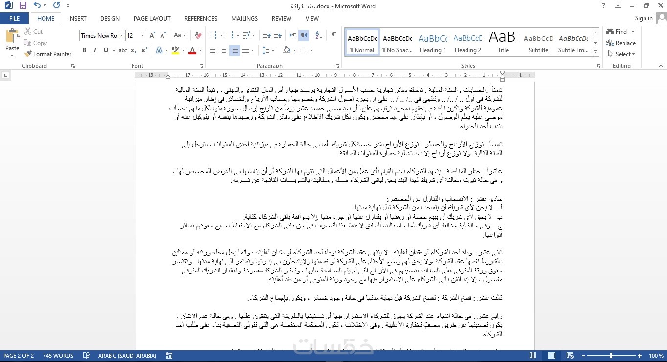
Task: Toggle right alignment of the paragraph
Action: click(x=235, y=50)
